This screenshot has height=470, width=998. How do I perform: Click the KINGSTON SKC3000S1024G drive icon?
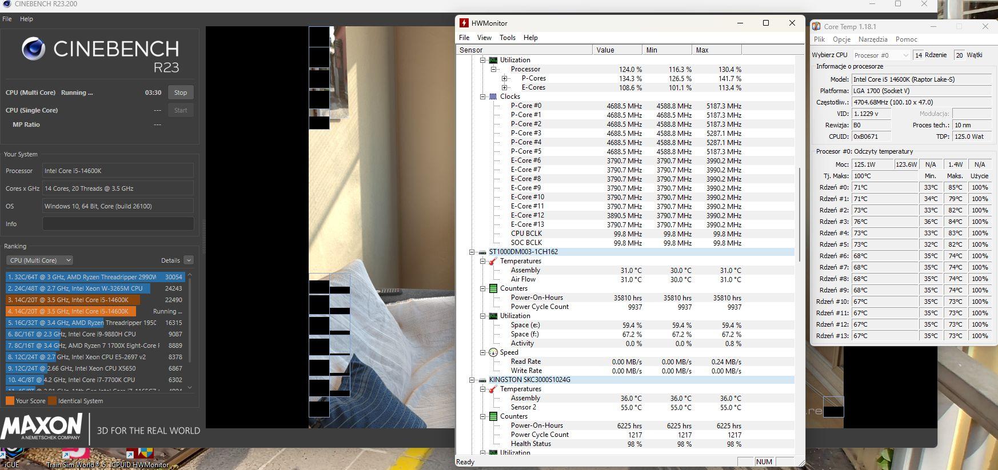tap(482, 380)
